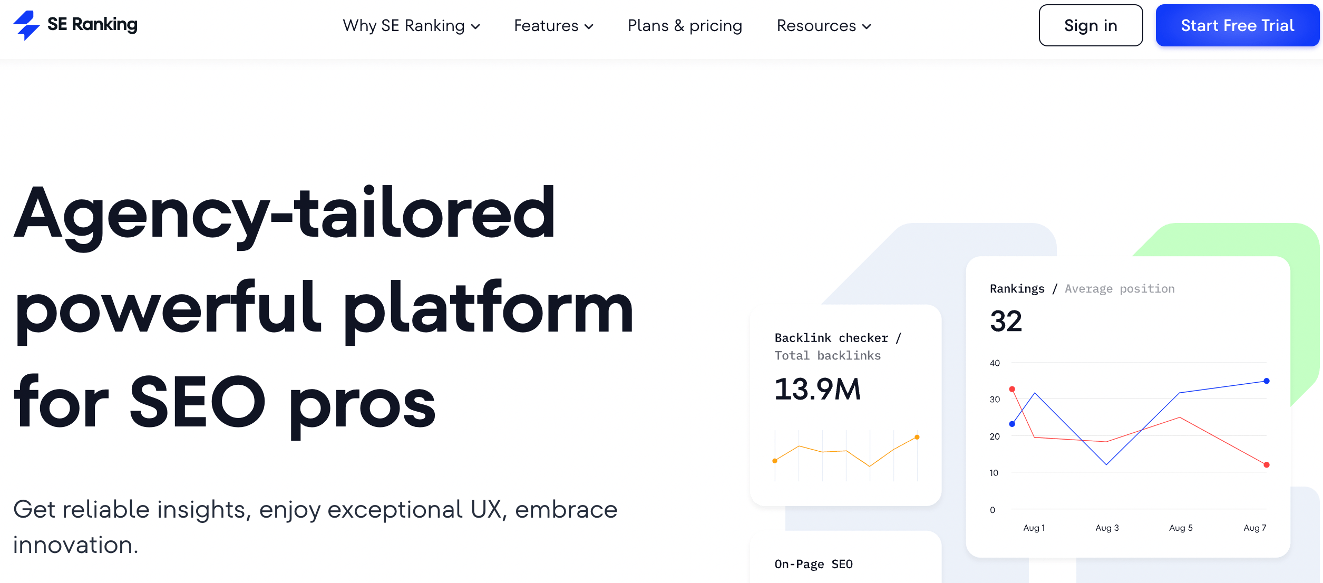Click the orange backlinks sparkline chart
1323x583 pixels.
coord(846,454)
